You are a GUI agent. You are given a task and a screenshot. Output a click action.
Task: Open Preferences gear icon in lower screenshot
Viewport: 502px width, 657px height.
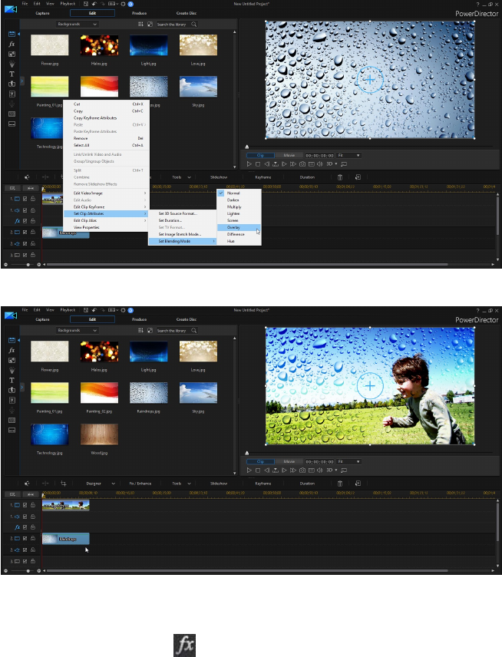(123, 310)
